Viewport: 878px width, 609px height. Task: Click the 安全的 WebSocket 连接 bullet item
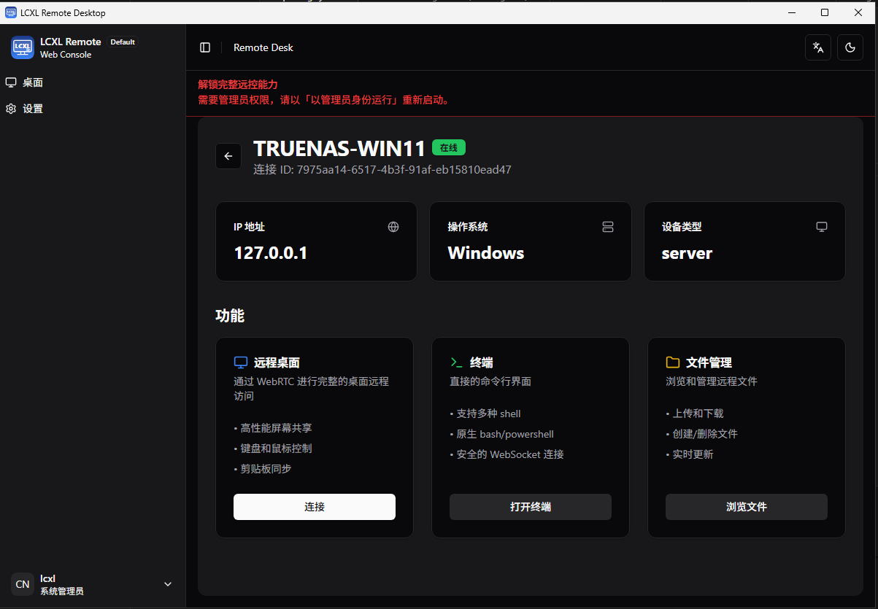507,454
